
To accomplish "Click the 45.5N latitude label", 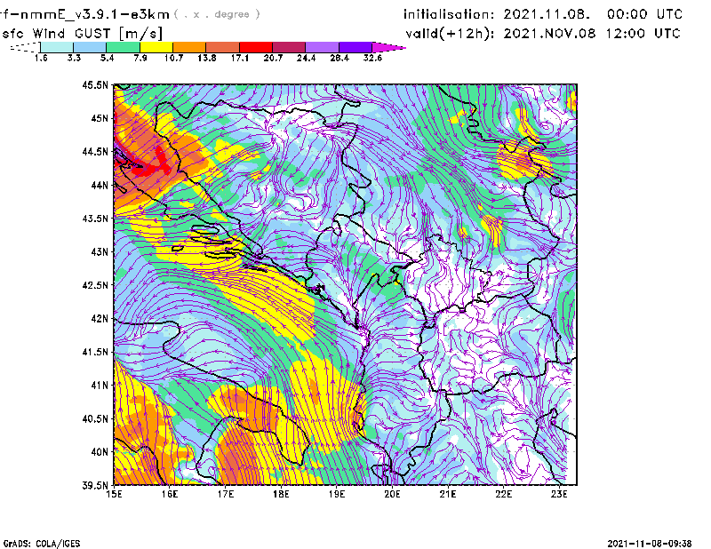I will (95, 84).
